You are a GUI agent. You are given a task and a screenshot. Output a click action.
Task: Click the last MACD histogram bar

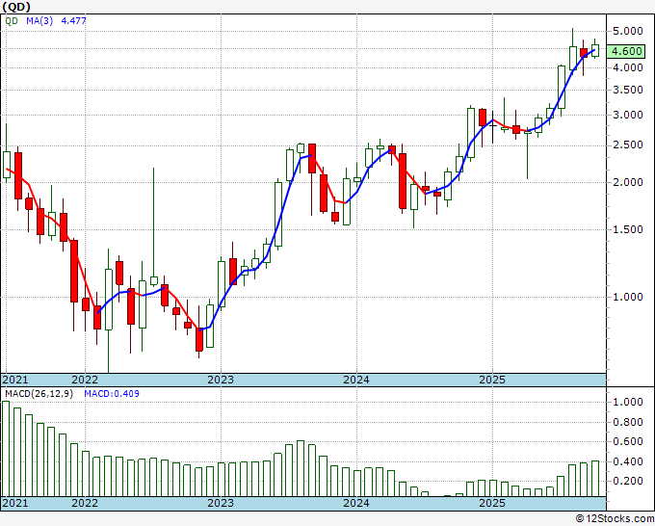595,479
